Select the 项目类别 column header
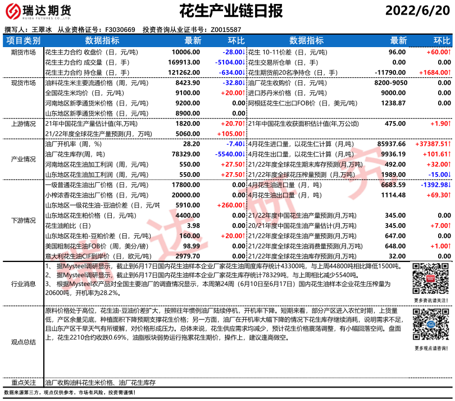455x401 pixels. [x=23, y=41]
